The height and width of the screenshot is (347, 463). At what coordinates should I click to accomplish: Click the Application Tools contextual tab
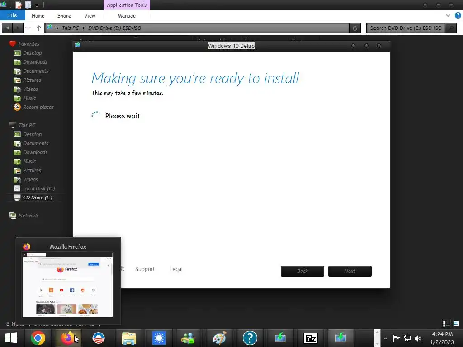pos(127,5)
